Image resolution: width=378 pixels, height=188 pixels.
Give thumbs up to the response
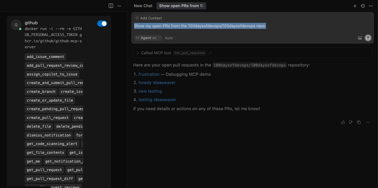pos(343,122)
